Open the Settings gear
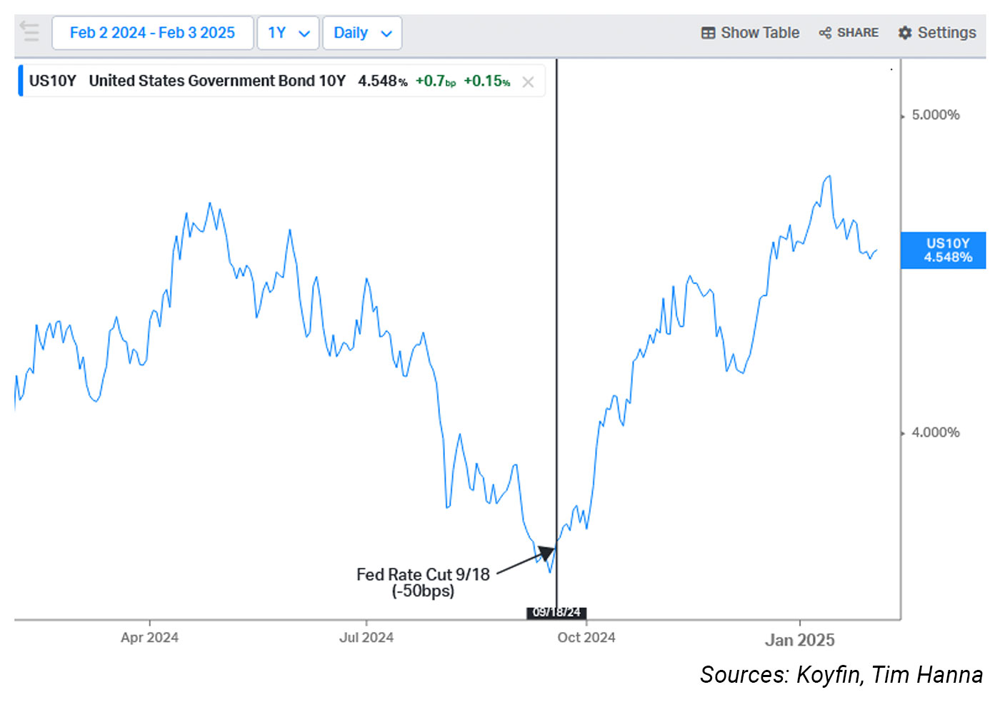1000x707 pixels. (x=905, y=33)
